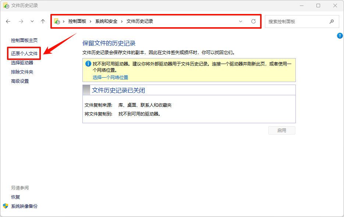Navigate to 控制面板 via breadcrumb

pos(77,21)
